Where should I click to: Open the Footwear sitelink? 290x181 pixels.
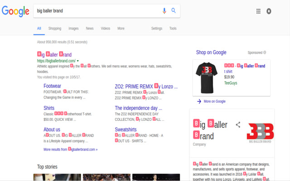tap(52, 86)
